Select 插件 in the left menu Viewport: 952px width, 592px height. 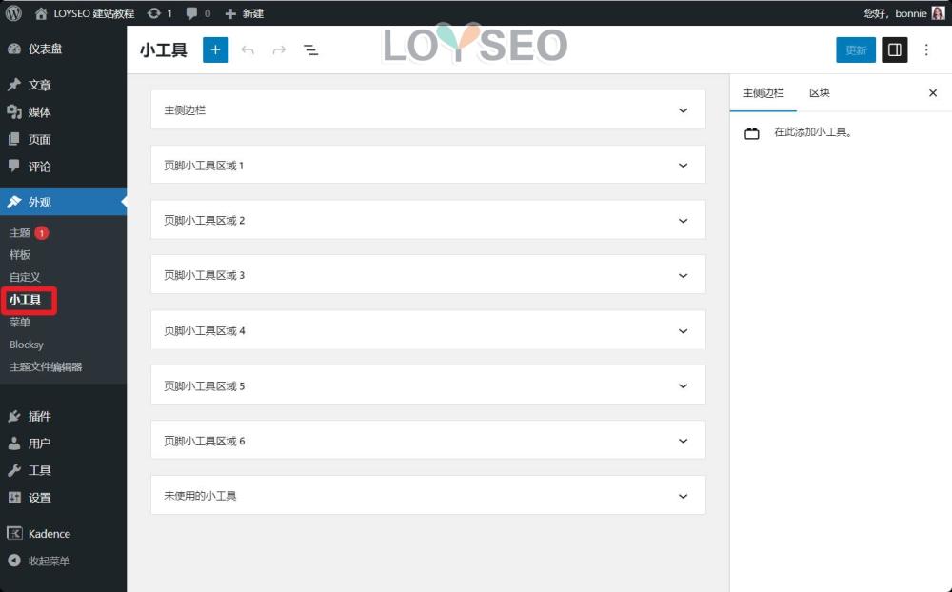point(39,415)
